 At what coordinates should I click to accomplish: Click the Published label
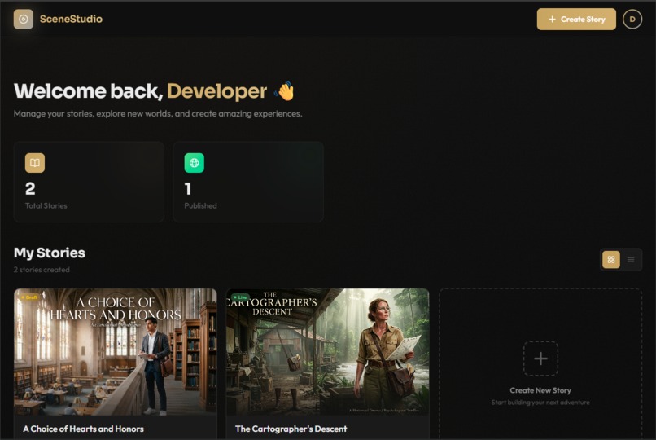[x=200, y=205]
